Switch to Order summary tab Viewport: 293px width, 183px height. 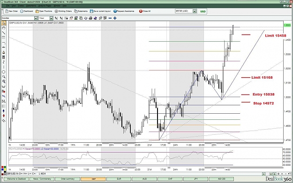point(68,179)
